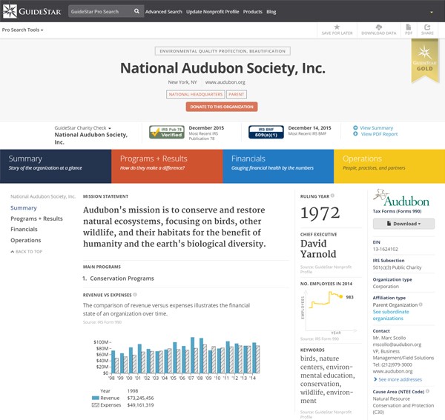Open the Tax Forms Download dropdown
The image size is (445, 420).
(403, 224)
